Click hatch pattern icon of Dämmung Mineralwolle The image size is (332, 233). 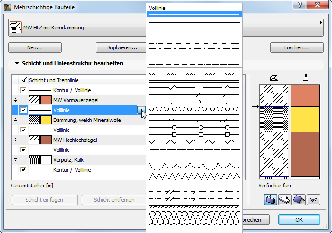(x=34, y=120)
